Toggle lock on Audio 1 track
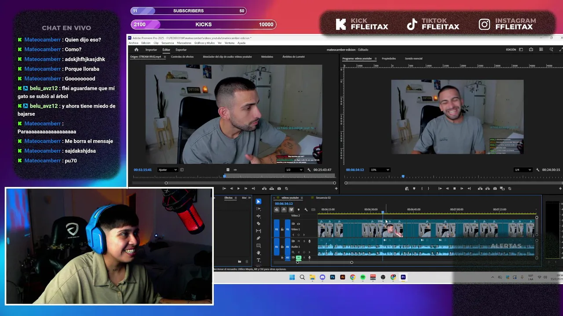The image size is (563, 316). [x=282, y=247]
